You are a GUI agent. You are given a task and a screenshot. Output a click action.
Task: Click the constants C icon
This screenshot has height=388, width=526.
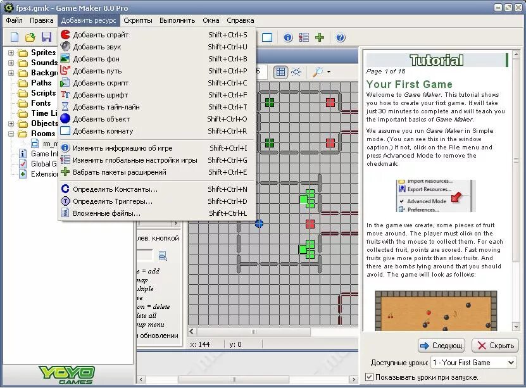click(65, 189)
